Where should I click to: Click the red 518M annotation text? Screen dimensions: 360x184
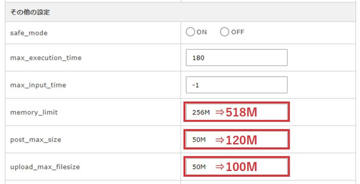pos(242,112)
